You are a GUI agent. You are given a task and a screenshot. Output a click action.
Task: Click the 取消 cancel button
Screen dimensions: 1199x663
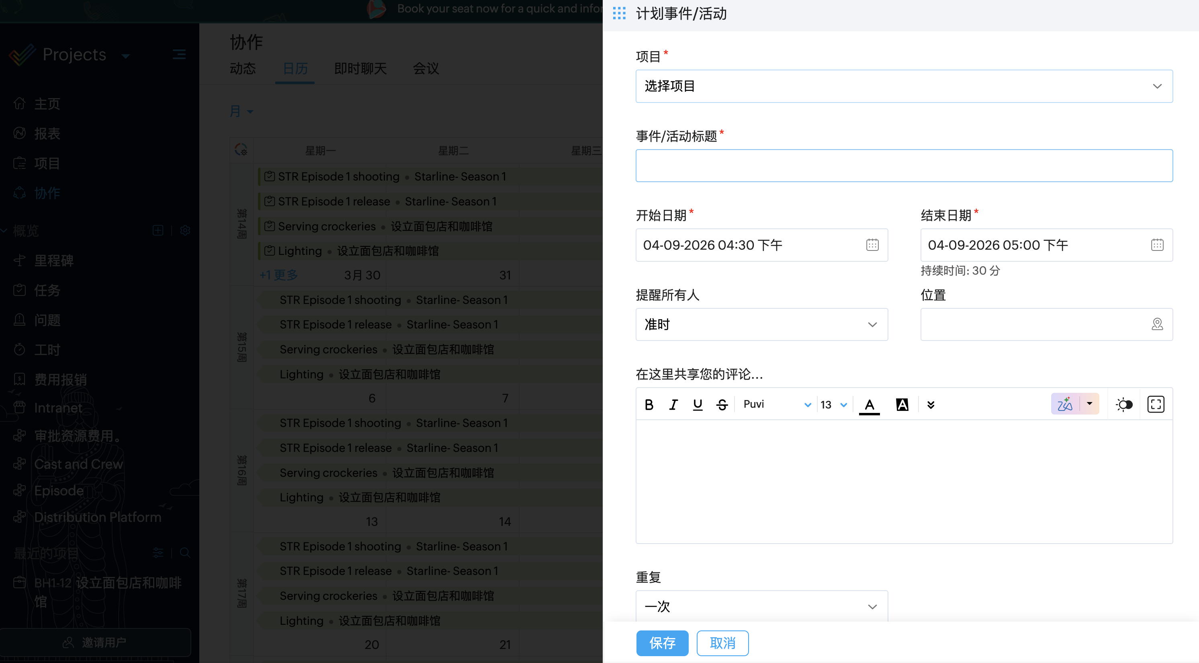pos(722,643)
